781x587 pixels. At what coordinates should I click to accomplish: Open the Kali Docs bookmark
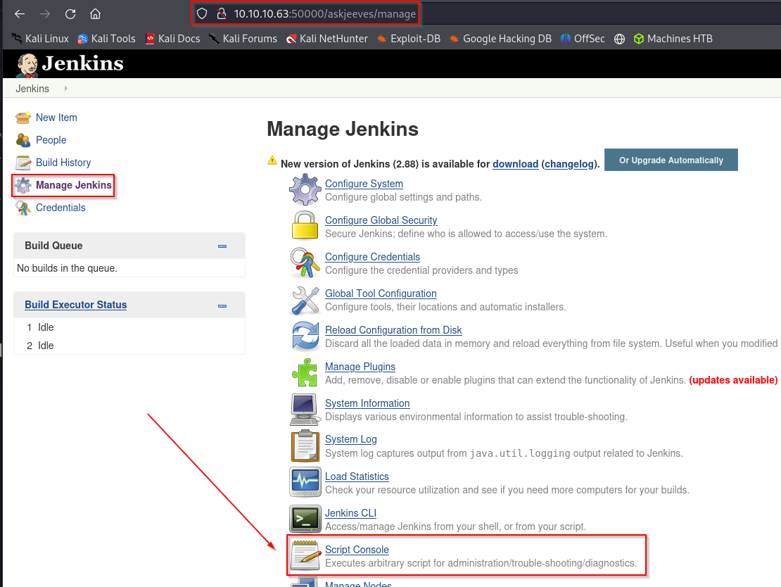tap(172, 39)
